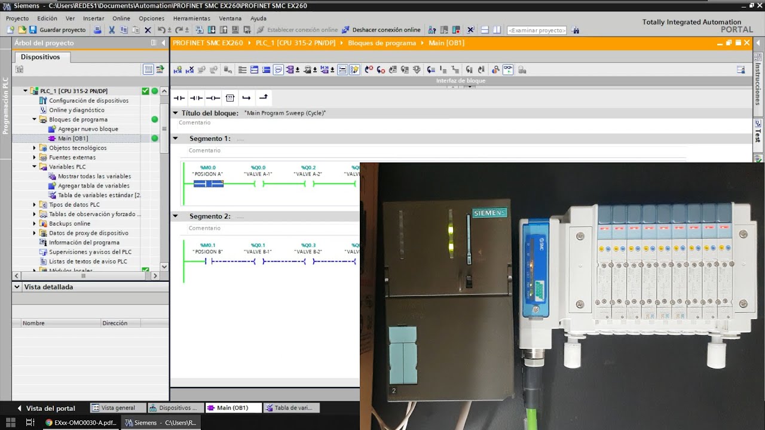Toggle network comments display
765x430 pixels.
coord(278,70)
